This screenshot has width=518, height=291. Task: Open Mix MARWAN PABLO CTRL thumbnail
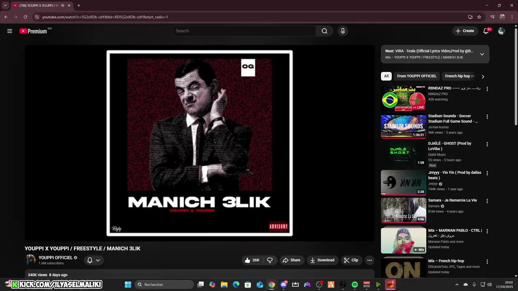point(403,240)
